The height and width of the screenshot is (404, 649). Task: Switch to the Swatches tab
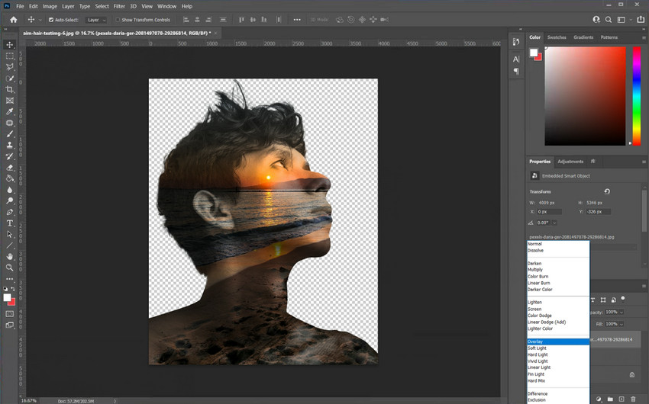557,37
